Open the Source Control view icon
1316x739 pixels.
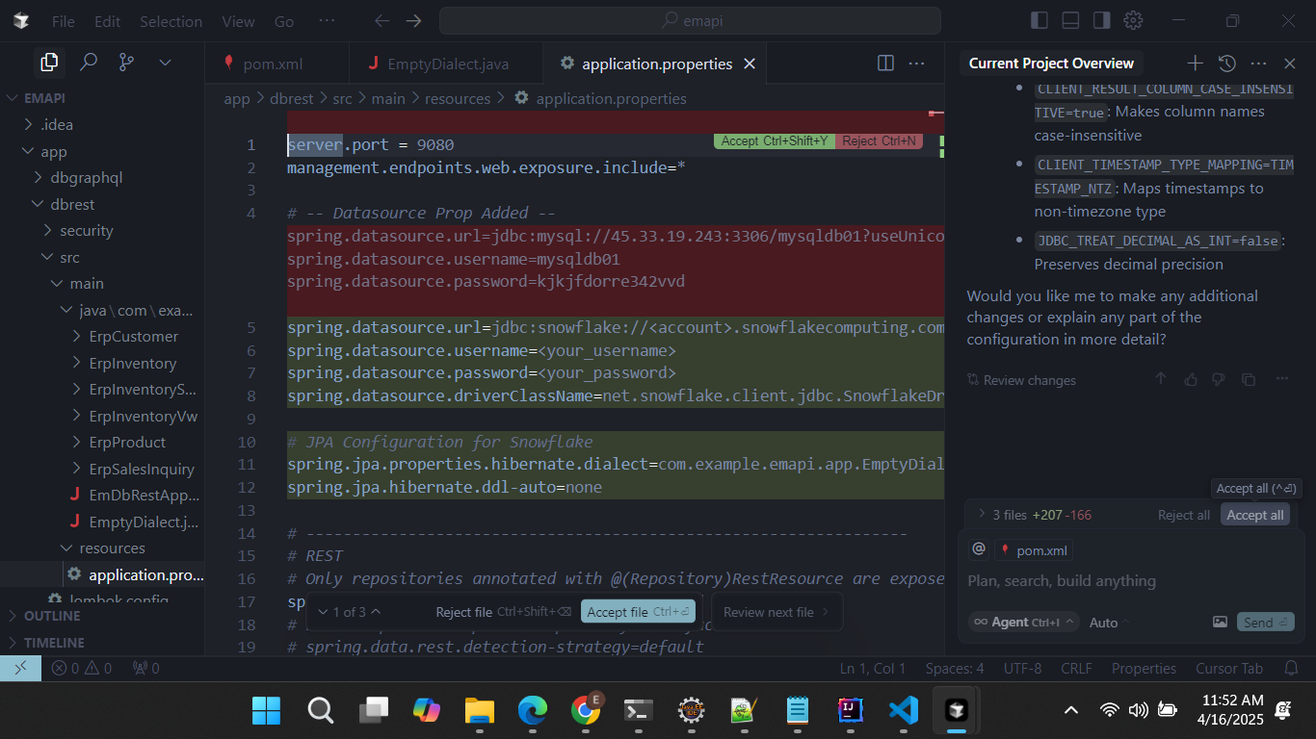click(x=126, y=63)
